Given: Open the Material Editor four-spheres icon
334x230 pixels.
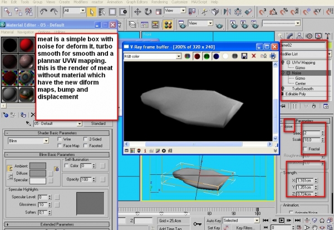Looking at the screenshot, I should click(168, 25).
